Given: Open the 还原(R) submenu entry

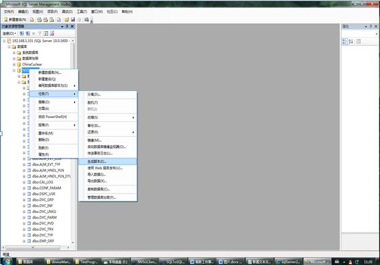Looking at the screenshot, I should pos(107,132).
